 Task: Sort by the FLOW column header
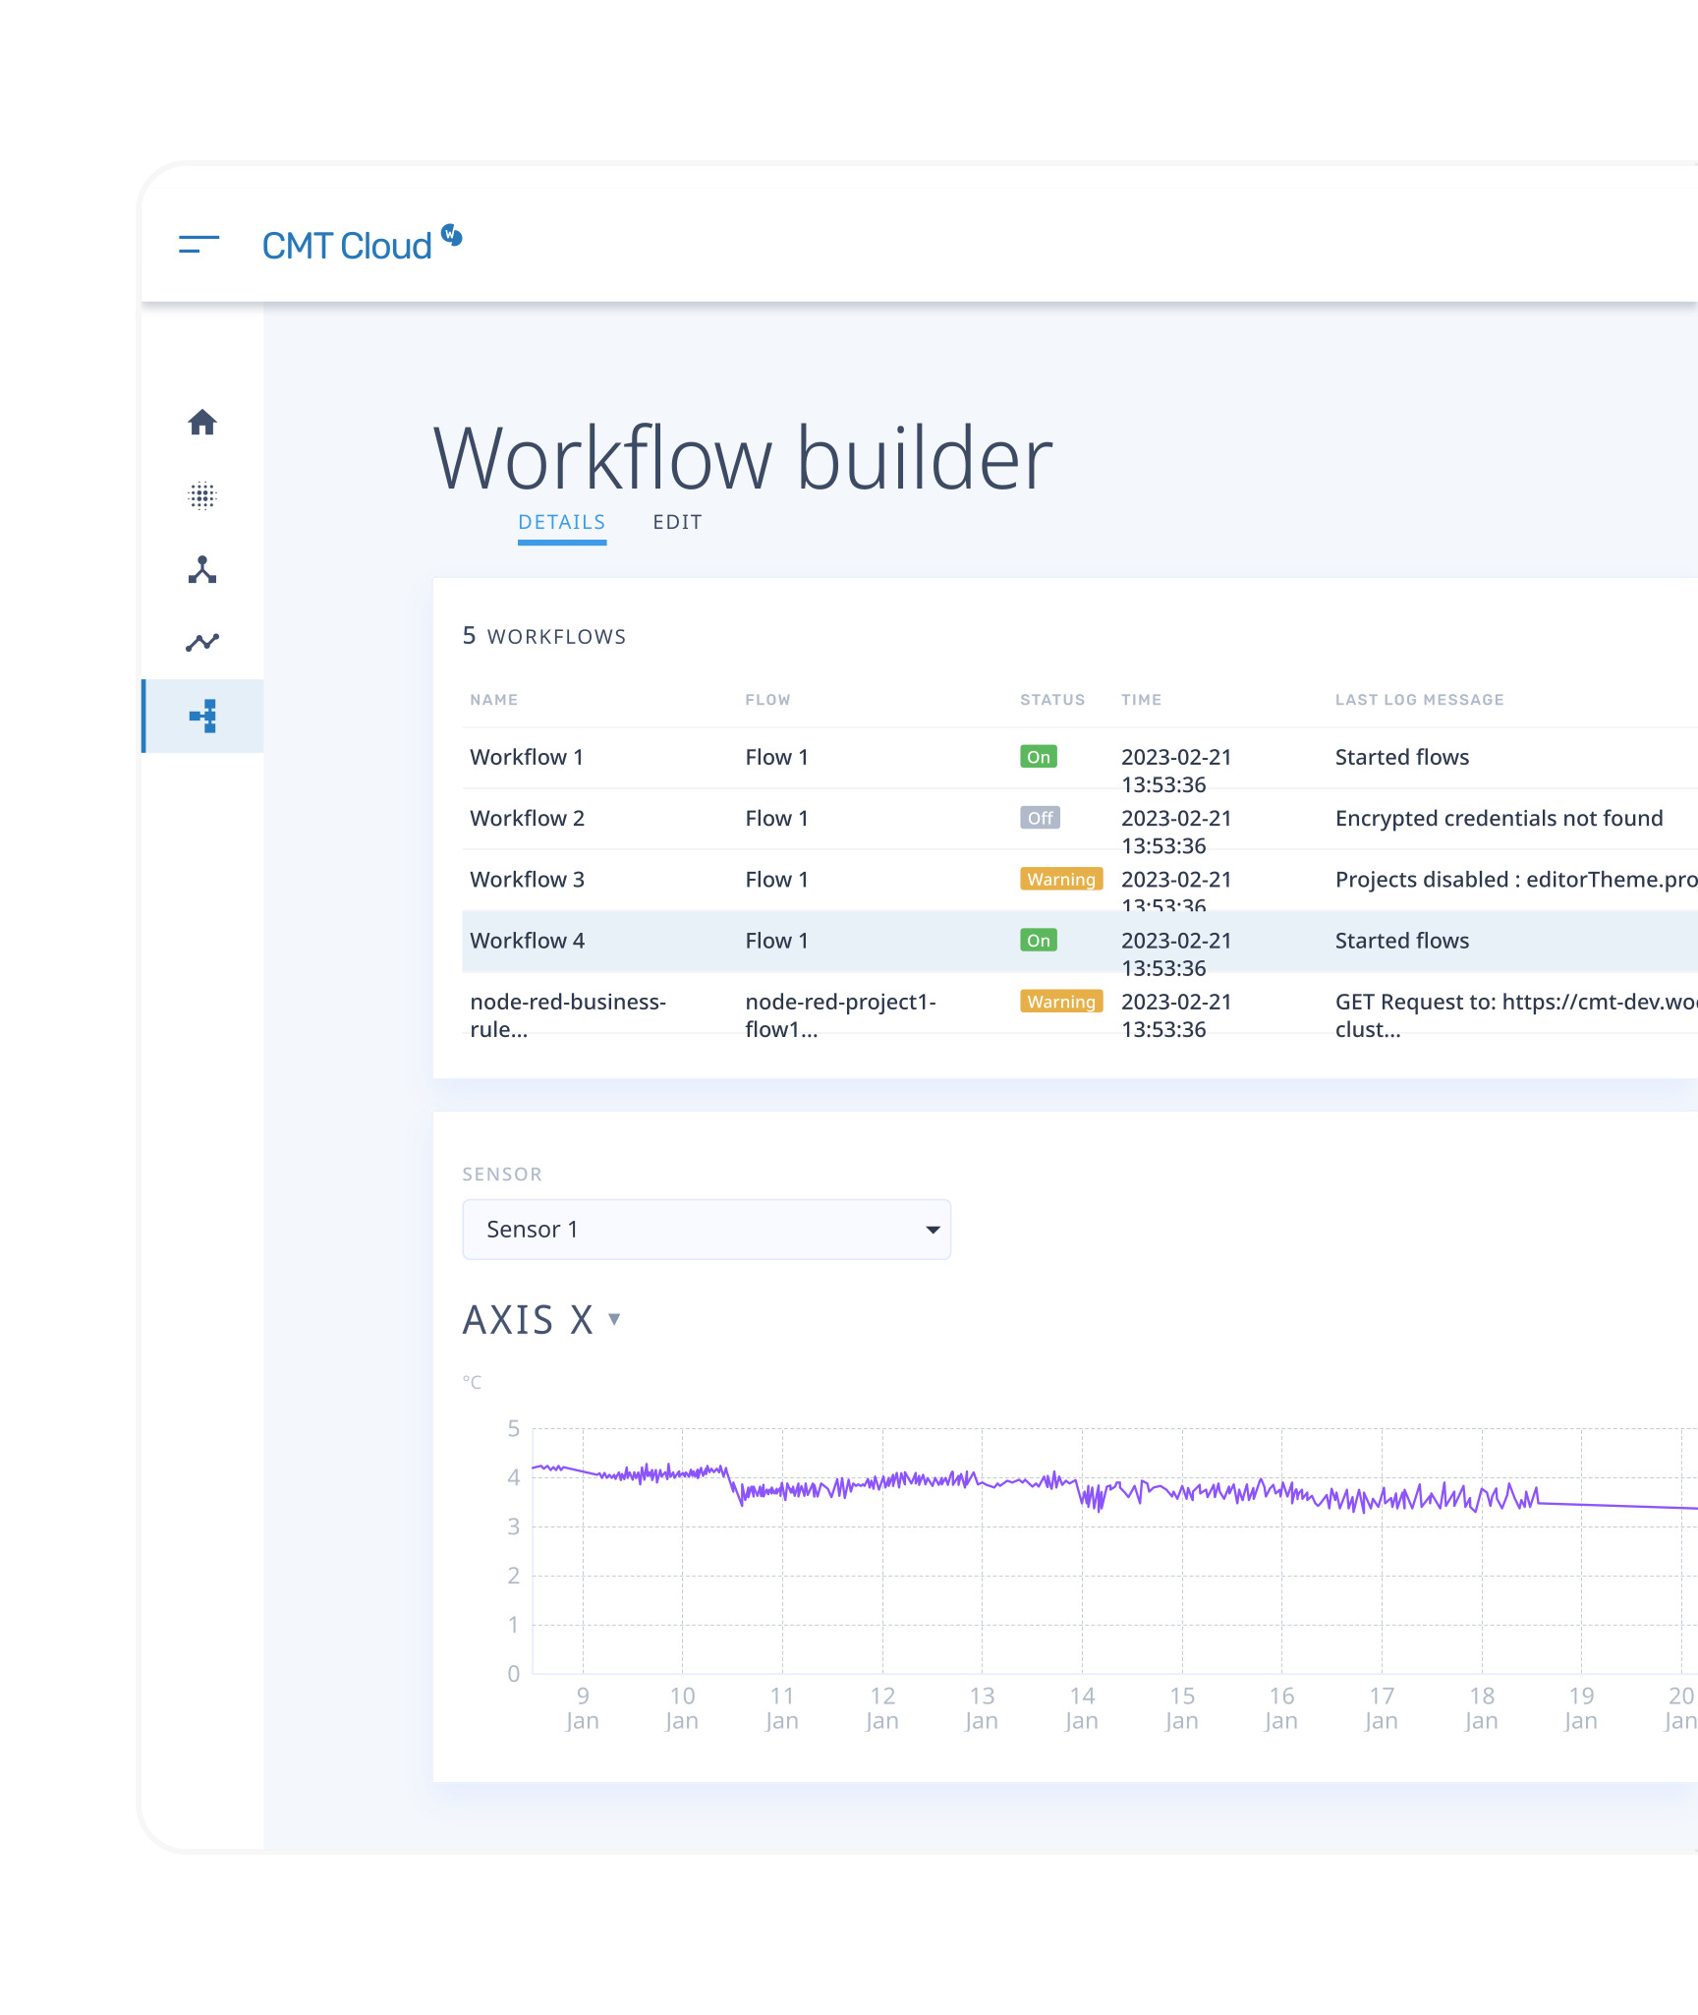point(768,700)
